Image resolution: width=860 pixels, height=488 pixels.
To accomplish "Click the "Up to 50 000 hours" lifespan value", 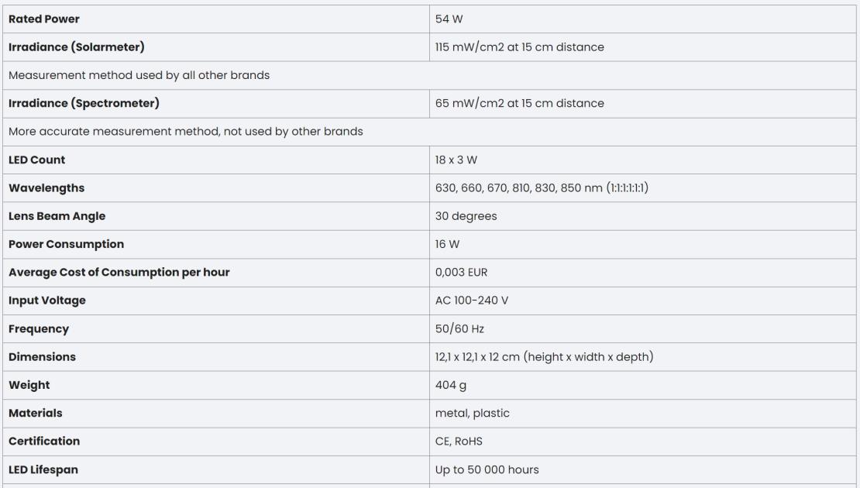I will point(487,469).
